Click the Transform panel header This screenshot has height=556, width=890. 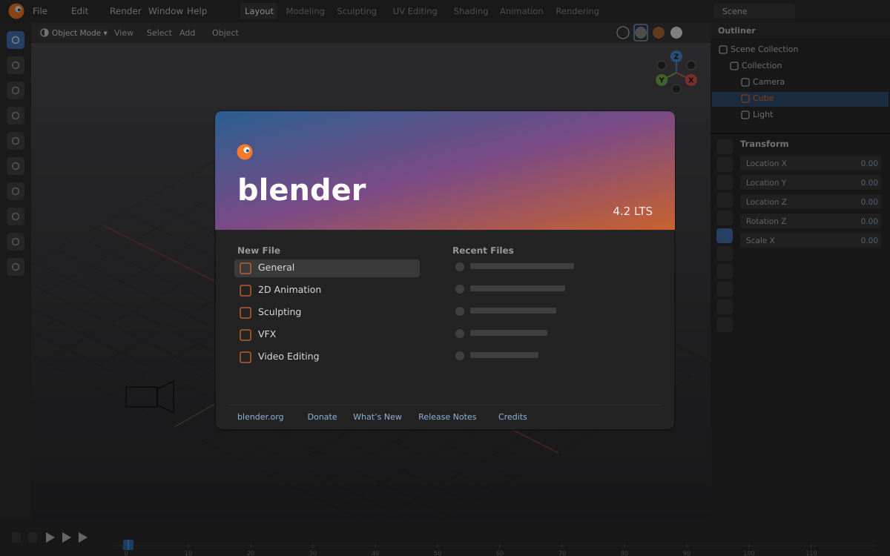(x=765, y=144)
